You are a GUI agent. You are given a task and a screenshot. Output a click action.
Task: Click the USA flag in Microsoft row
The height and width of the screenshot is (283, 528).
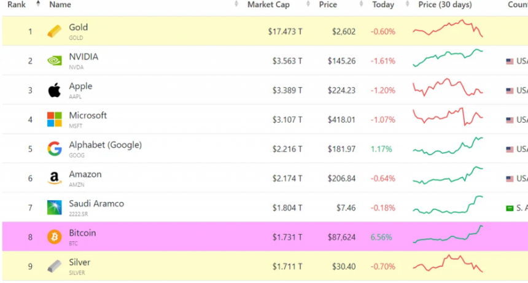pos(510,120)
